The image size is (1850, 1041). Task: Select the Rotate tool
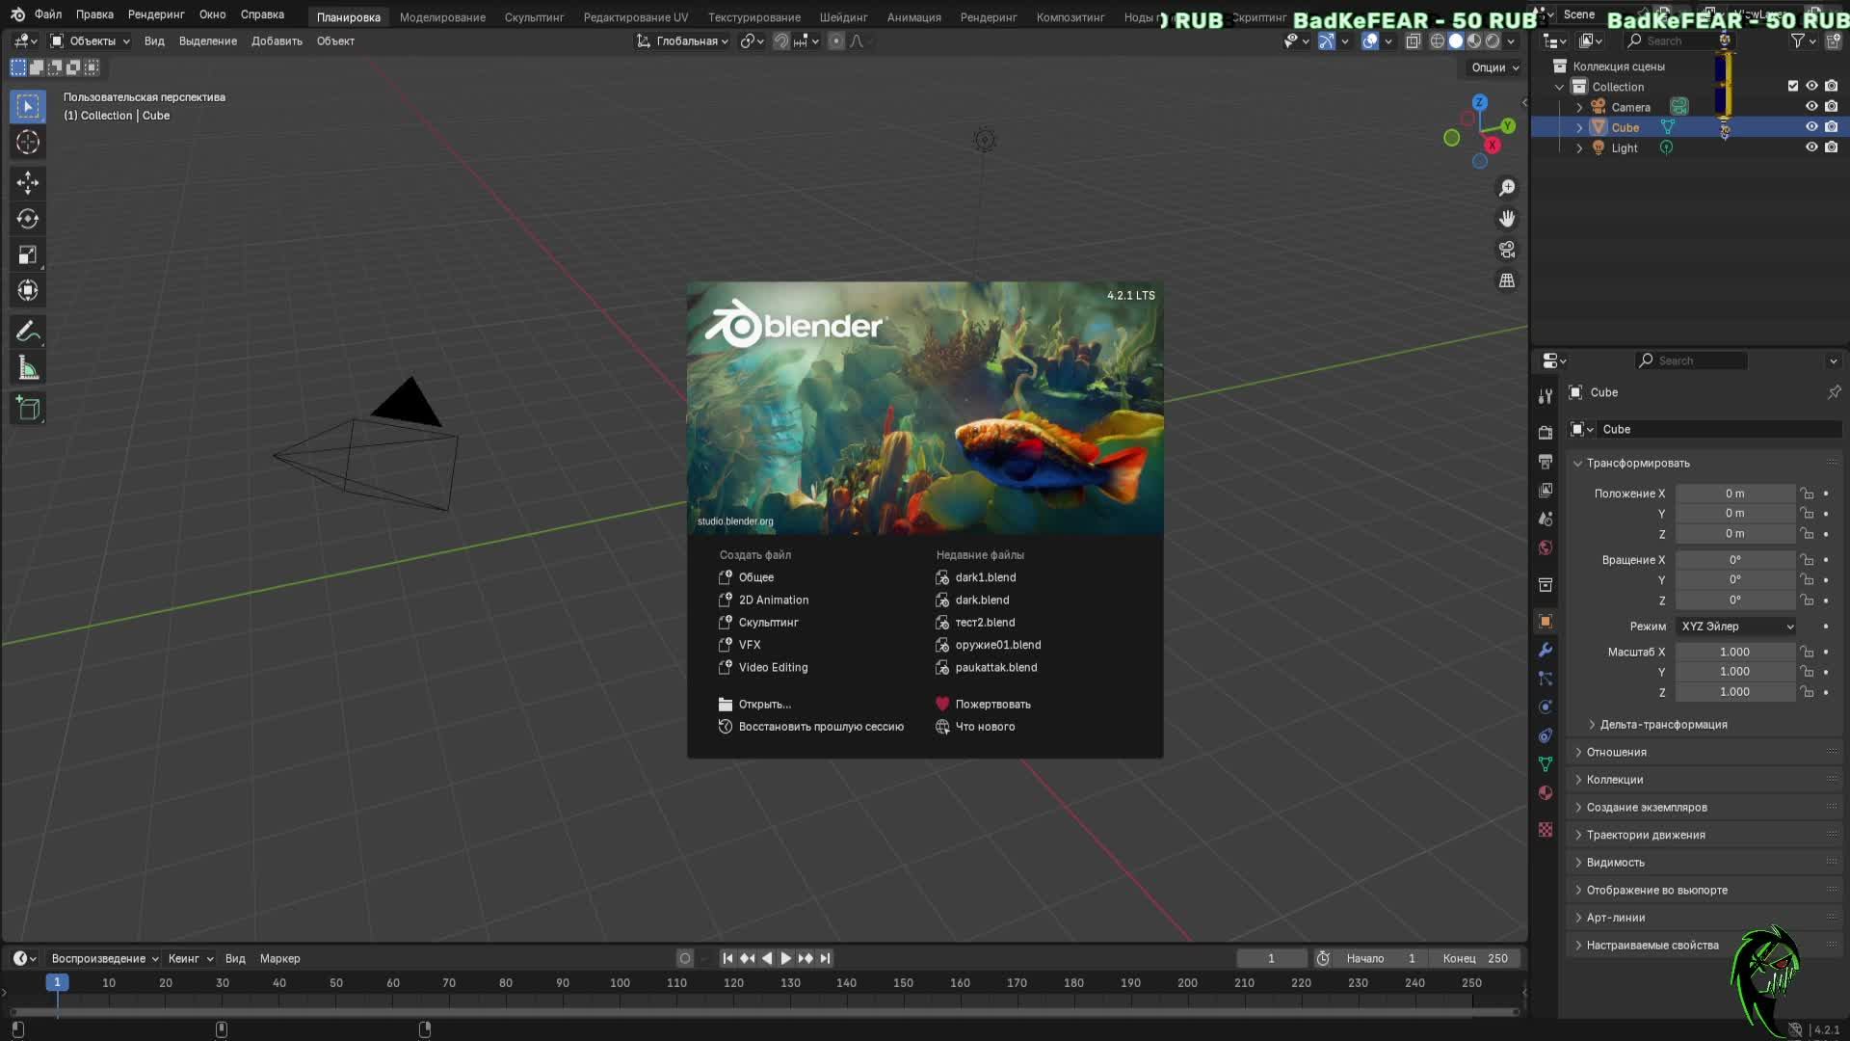point(28,219)
